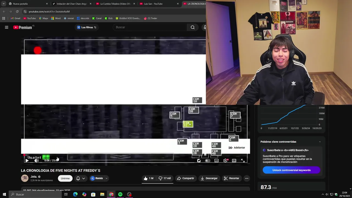Select LA CRONOLOGIA browser tab

[194, 4]
